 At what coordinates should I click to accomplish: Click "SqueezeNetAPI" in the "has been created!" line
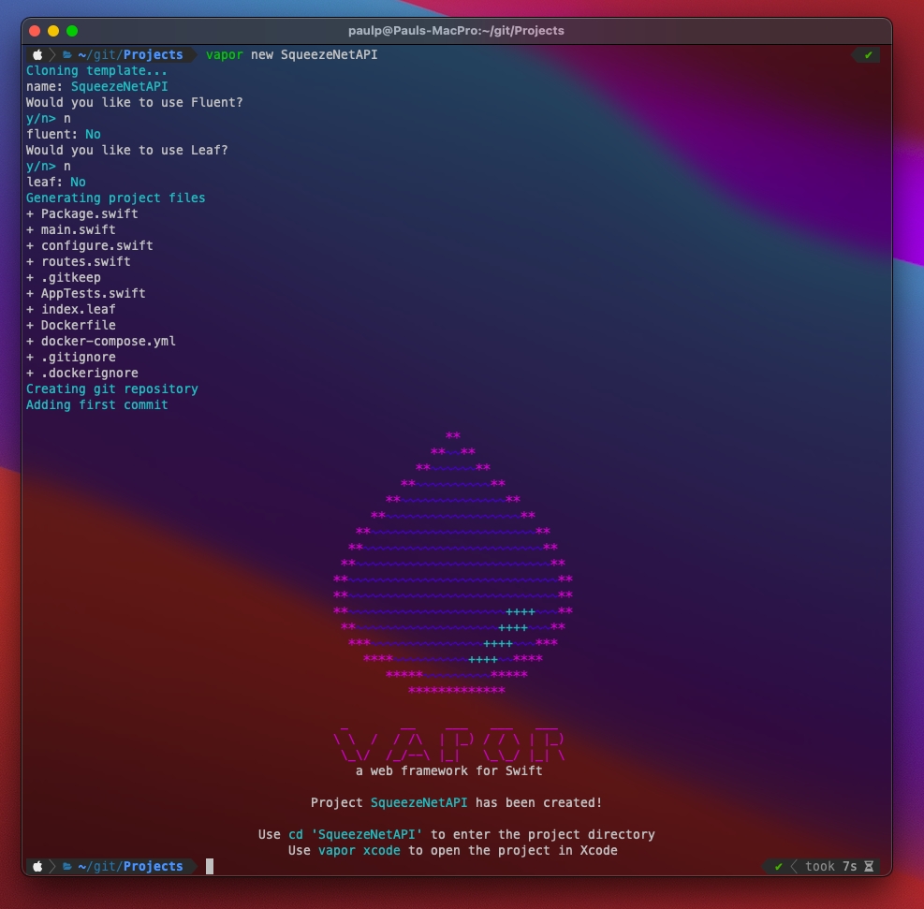point(419,803)
